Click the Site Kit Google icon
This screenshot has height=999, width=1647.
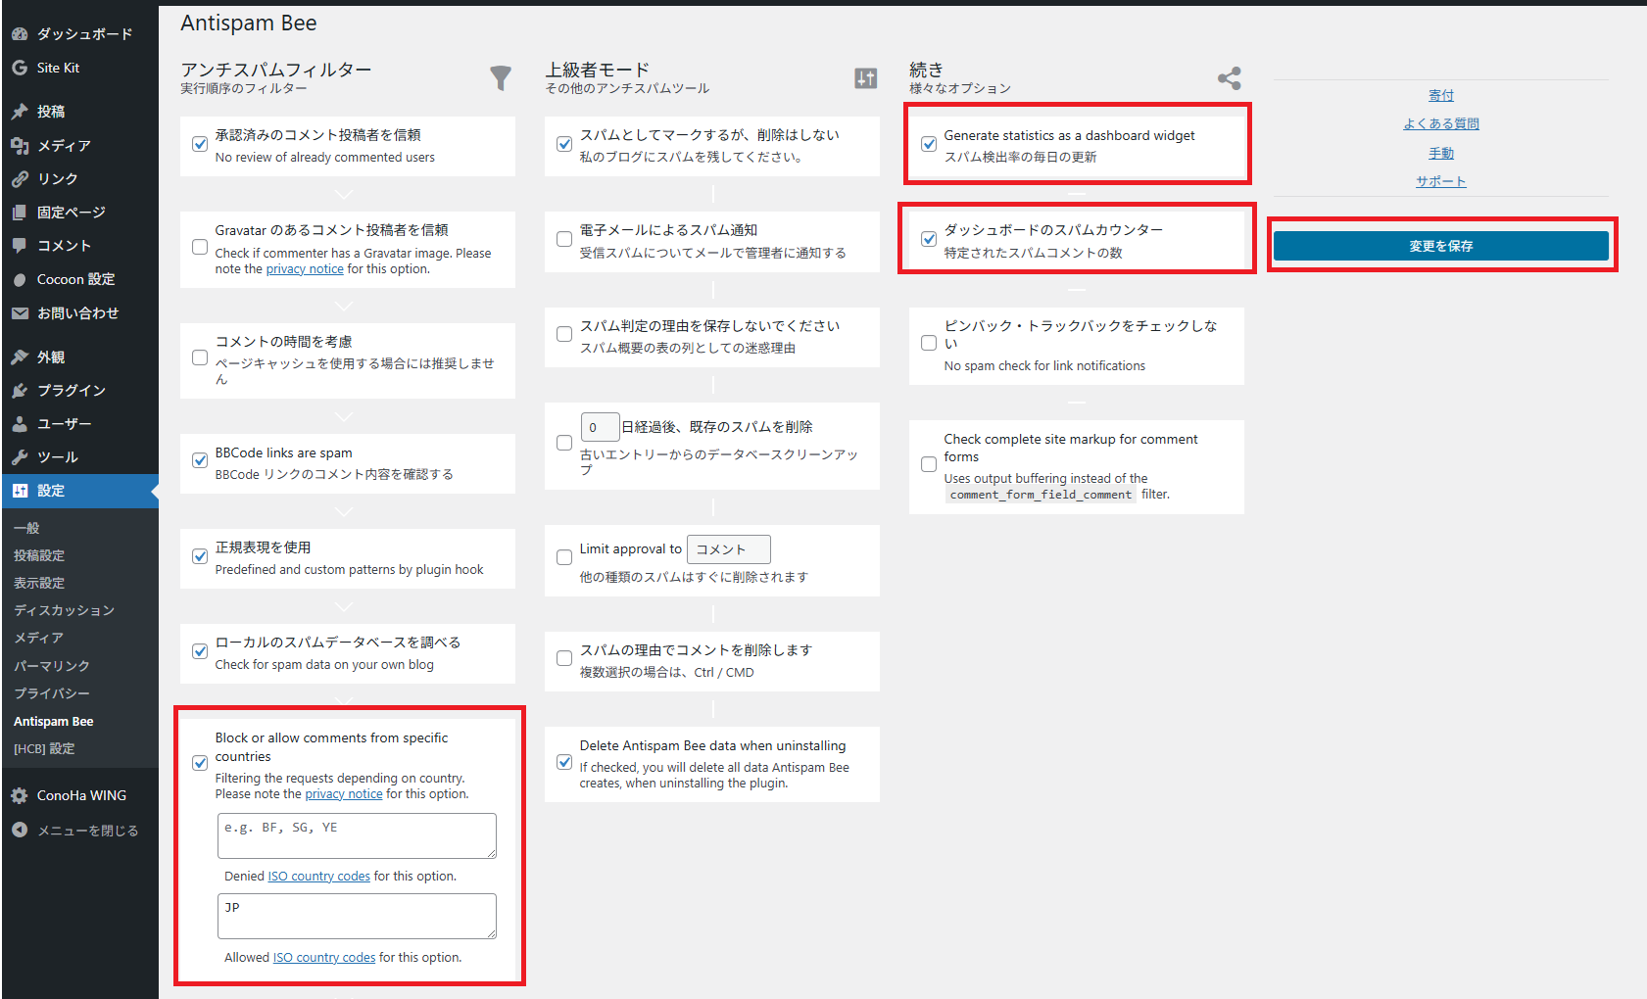pos(20,68)
